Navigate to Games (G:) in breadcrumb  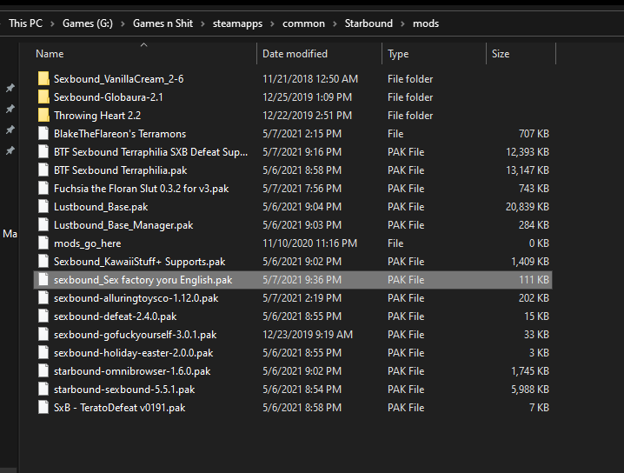[88, 23]
